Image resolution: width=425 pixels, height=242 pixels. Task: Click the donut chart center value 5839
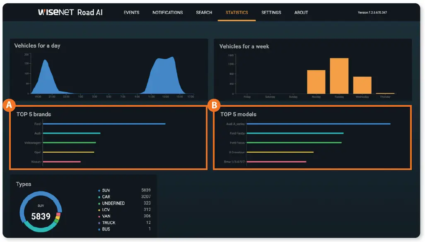[41, 216]
